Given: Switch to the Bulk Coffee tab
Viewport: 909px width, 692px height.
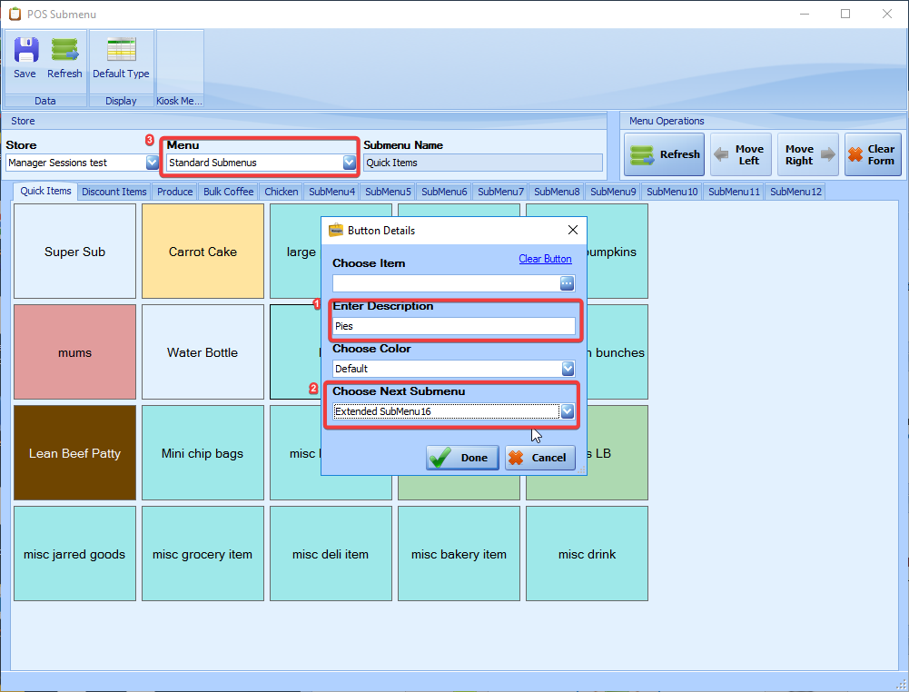Looking at the screenshot, I should pyautogui.click(x=228, y=192).
